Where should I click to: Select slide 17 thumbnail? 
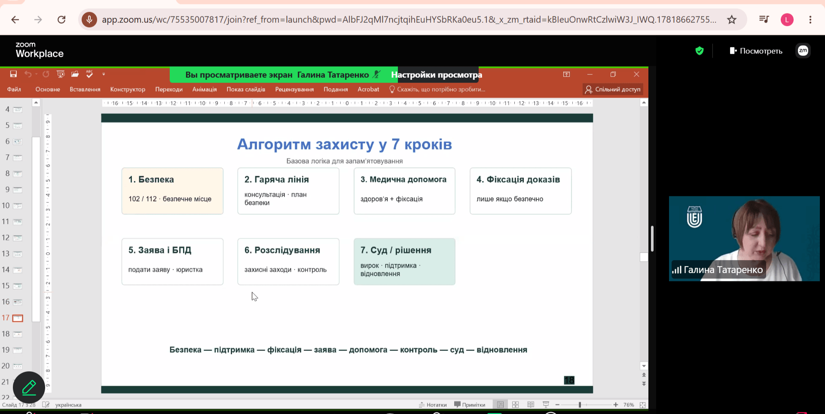pos(18,318)
